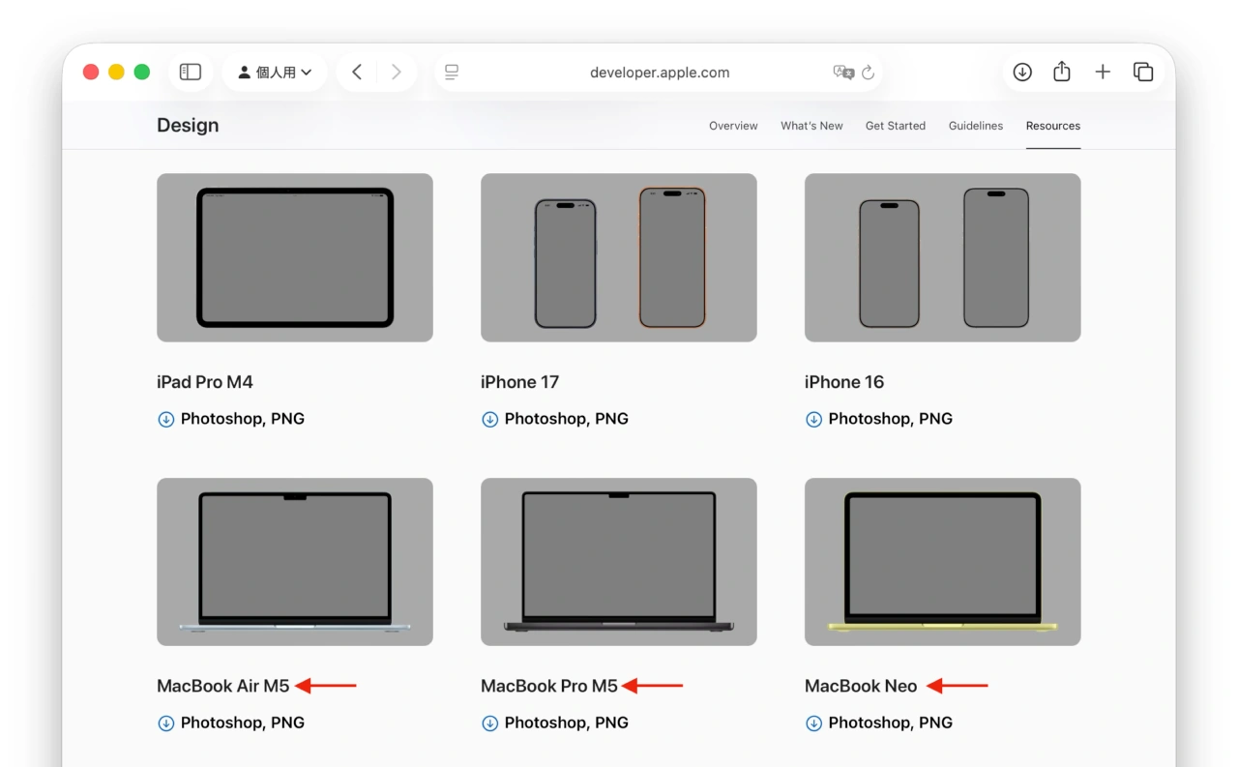Reload the page with the refresh icon
The image size is (1238, 767).
click(868, 72)
